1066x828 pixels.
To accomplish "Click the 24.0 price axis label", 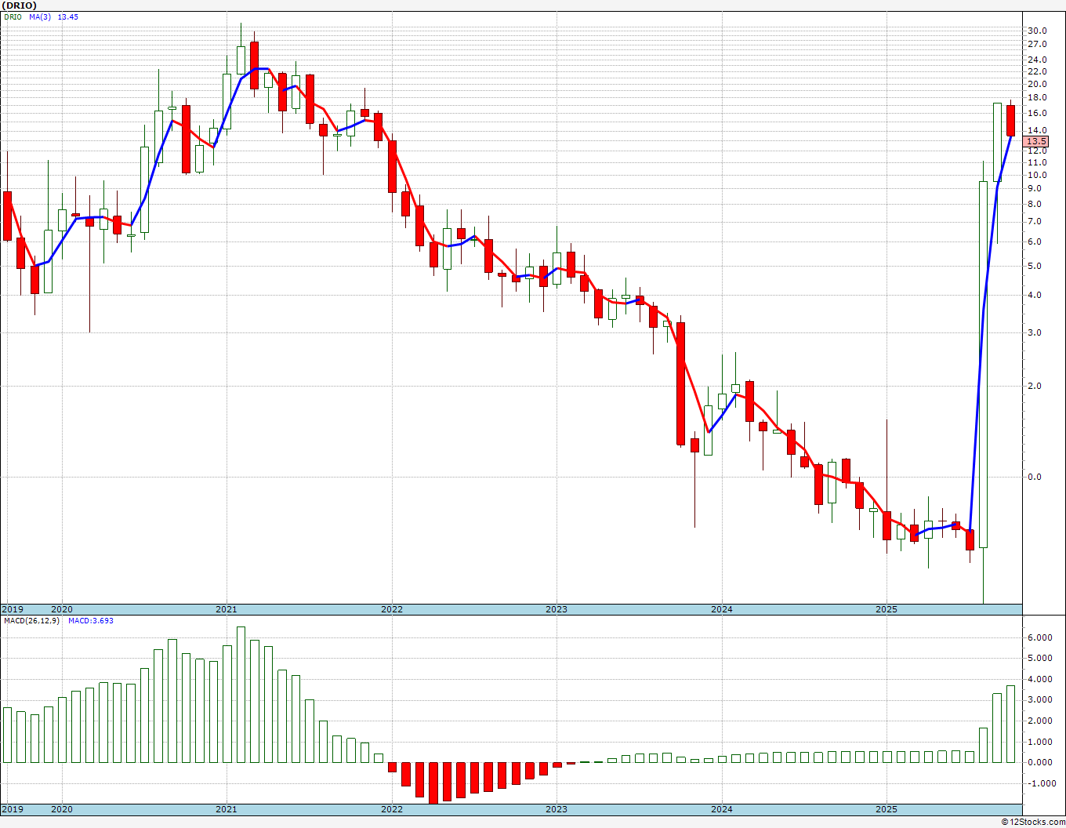I will (1037, 60).
